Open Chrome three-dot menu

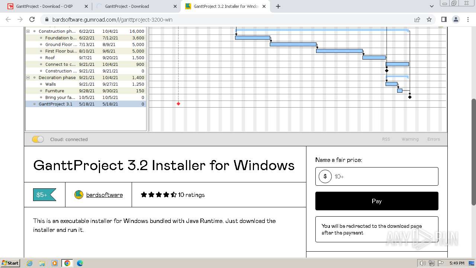467,19
